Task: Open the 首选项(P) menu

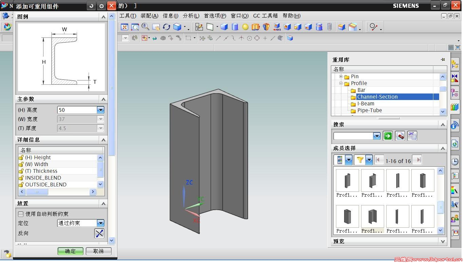Action: coord(215,16)
